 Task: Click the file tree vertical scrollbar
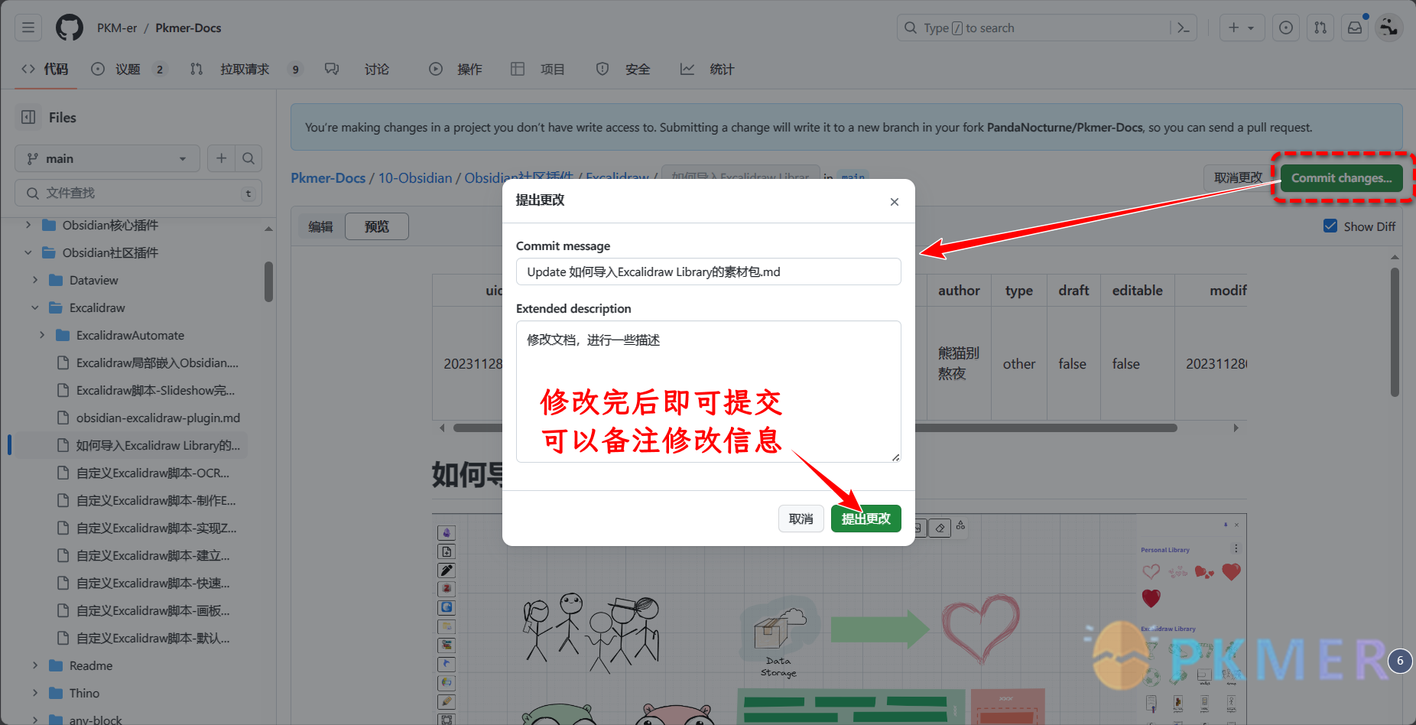pyautogui.click(x=268, y=281)
